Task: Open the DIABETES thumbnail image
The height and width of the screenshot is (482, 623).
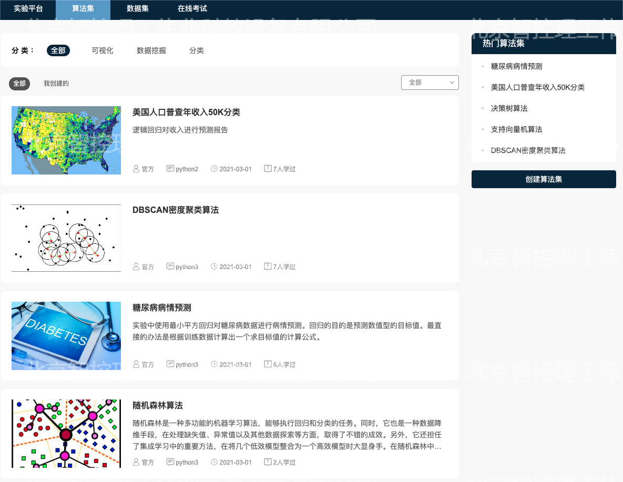Action: coord(66,336)
